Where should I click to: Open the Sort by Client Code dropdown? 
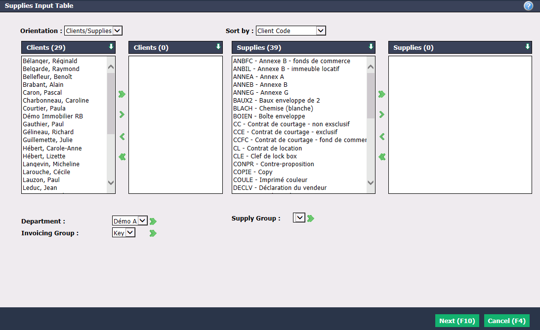pyautogui.click(x=291, y=31)
